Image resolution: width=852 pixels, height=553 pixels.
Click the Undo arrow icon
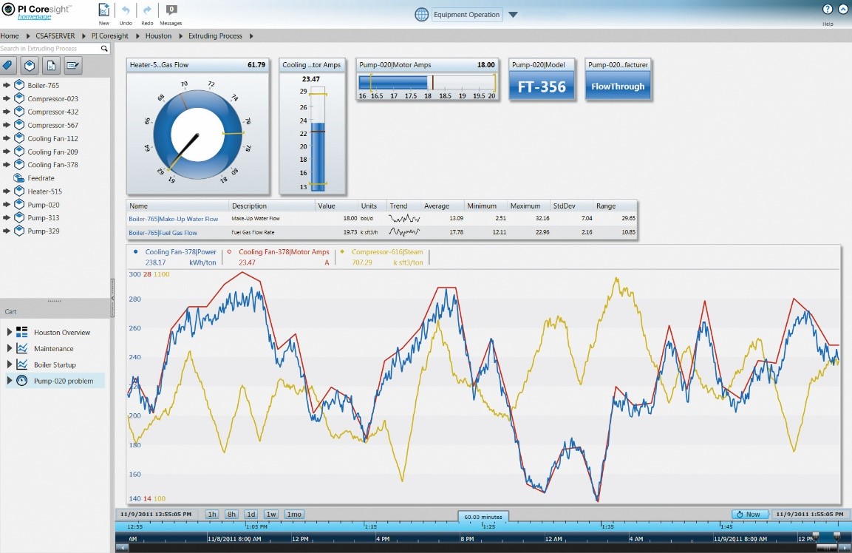[126, 11]
